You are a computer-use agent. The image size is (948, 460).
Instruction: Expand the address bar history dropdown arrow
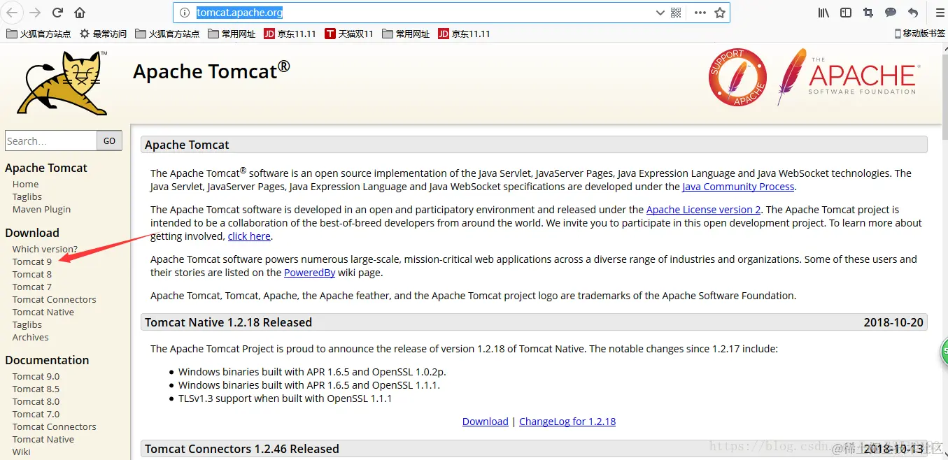(660, 13)
